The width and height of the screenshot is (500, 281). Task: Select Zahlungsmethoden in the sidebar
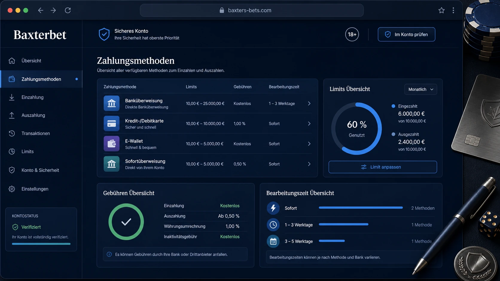pyautogui.click(x=41, y=79)
